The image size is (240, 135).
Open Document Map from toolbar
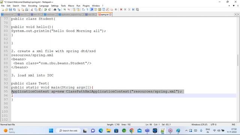coord(99,9)
